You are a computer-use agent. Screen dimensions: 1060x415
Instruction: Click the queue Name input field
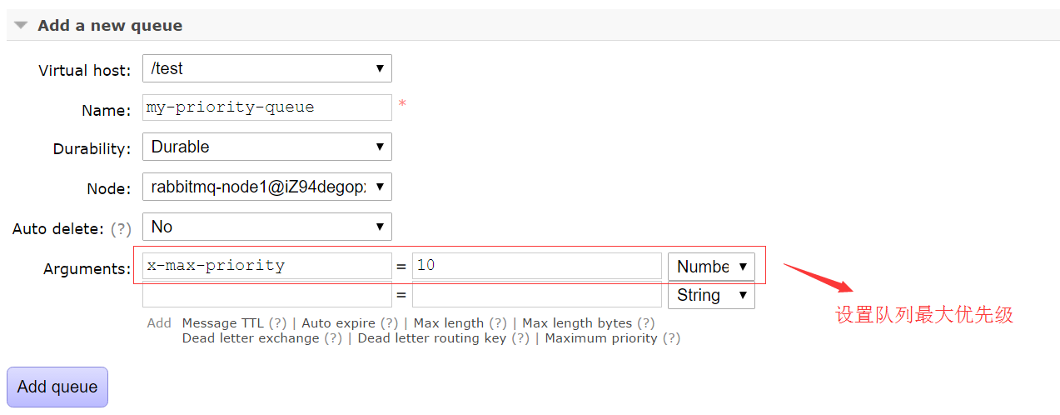pyautogui.click(x=266, y=107)
